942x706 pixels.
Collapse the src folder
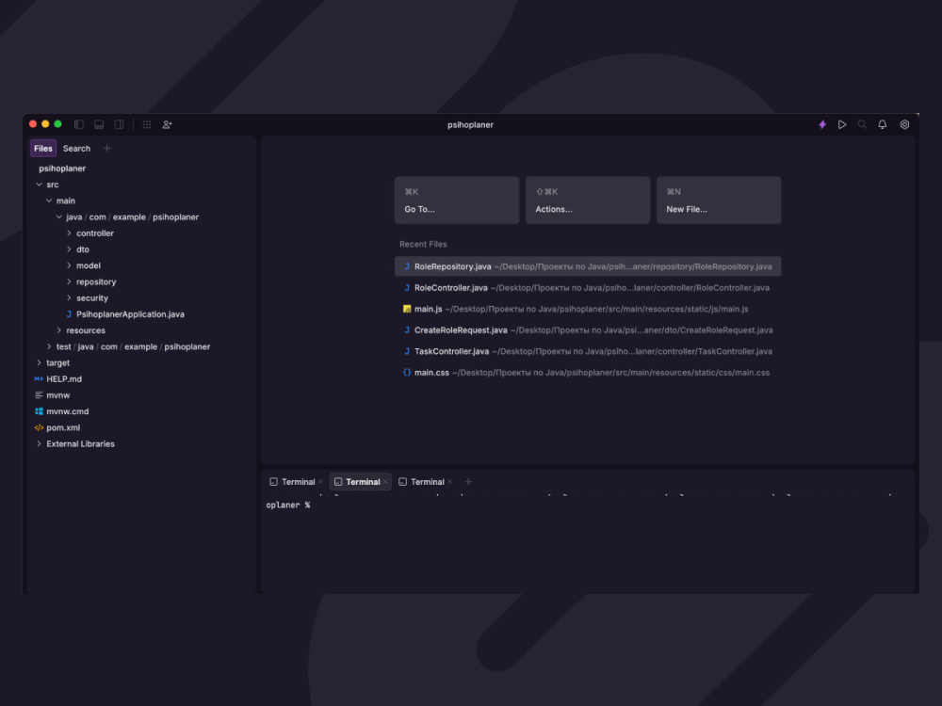(39, 185)
